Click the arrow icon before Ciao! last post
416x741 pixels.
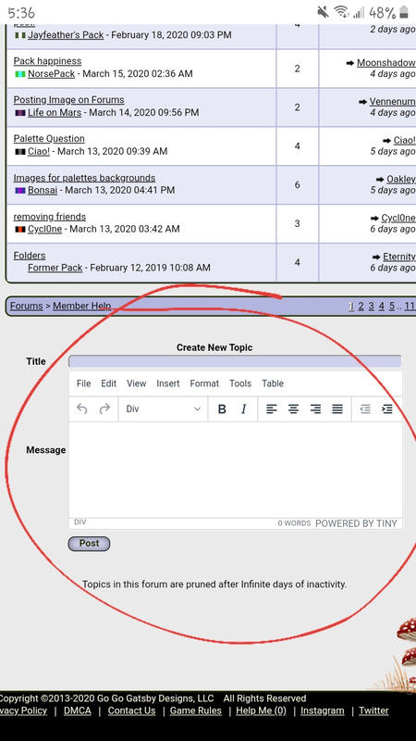pyautogui.click(x=386, y=141)
